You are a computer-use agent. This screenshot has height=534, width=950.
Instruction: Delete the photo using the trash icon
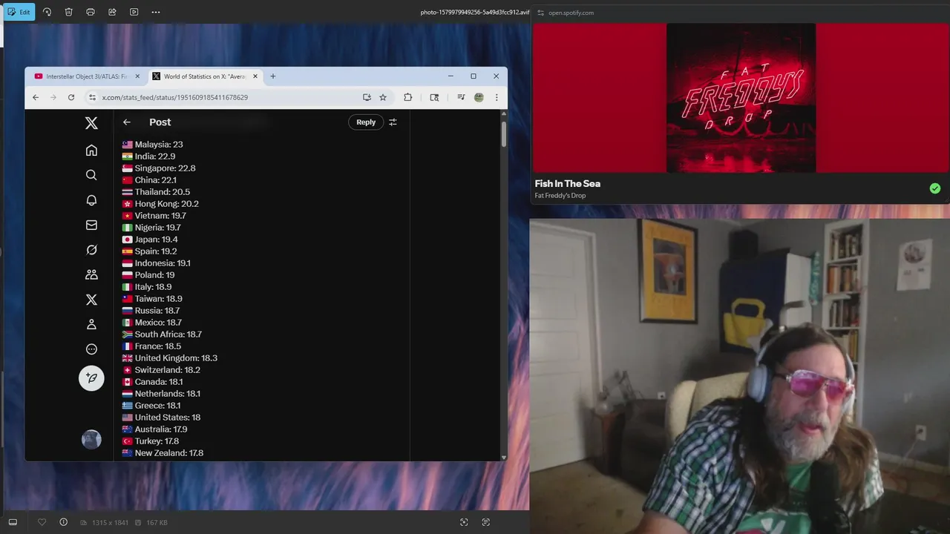coord(68,12)
